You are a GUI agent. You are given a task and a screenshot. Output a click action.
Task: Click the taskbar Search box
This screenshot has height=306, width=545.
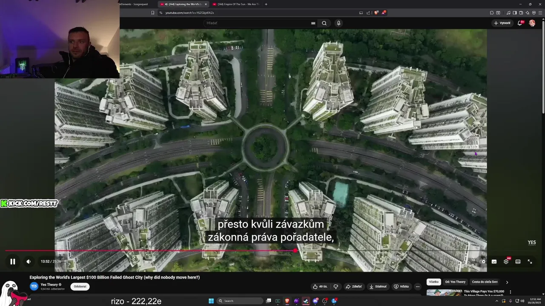click(x=240, y=301)
